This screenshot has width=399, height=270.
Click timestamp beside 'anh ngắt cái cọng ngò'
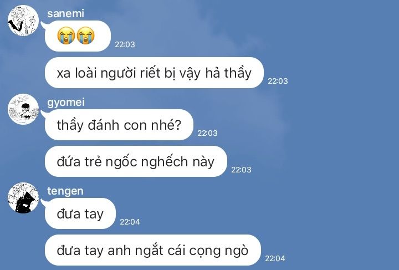coord(275,258)
